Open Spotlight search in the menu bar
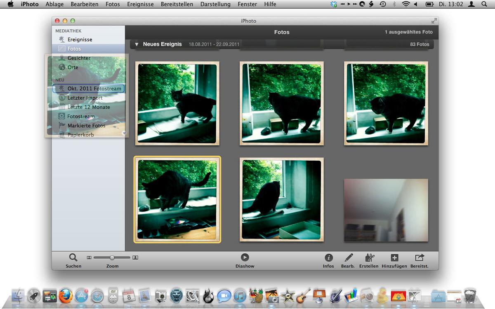This screenshot has width=495, height=309. pos(484,4)
